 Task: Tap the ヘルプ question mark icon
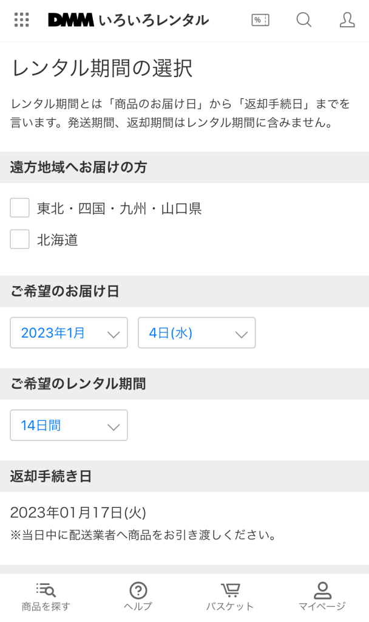tap(138, 589)
